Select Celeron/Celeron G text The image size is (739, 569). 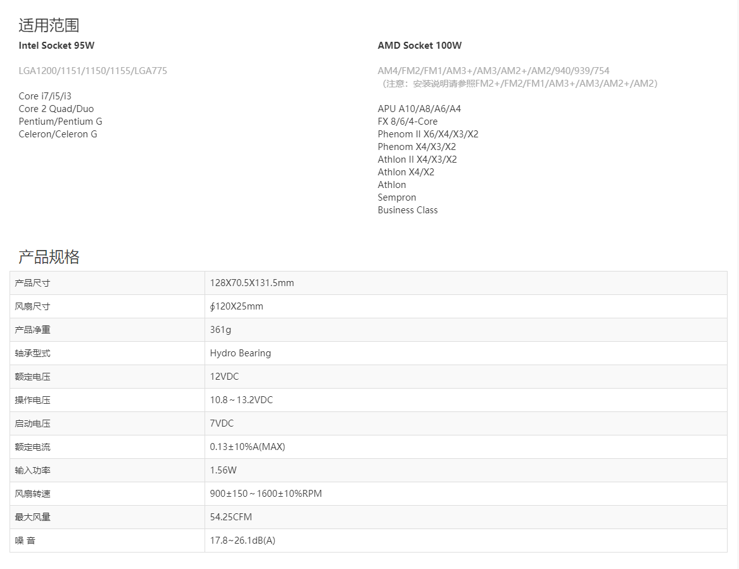pyautogui.click(x=58, y=134)
